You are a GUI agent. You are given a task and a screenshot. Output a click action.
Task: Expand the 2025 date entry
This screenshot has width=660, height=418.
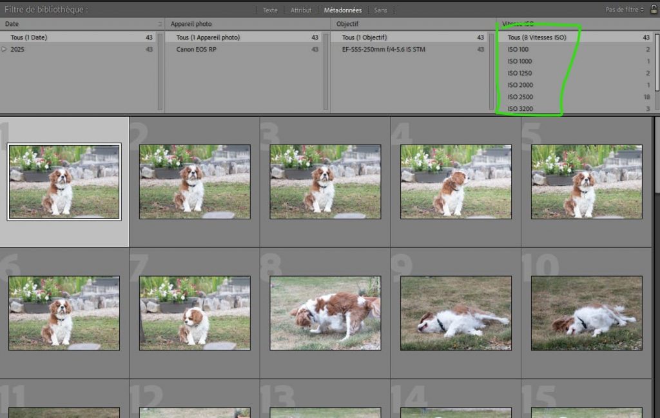pyautogui.click(x=5, y=50)
